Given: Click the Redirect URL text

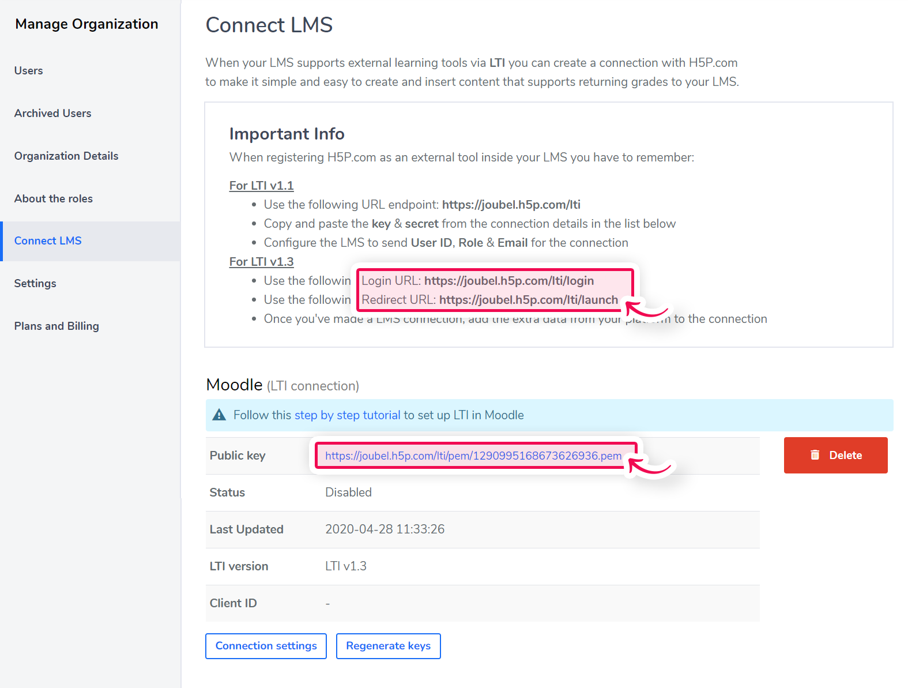Looking at the screenshot, I should [x=489, y=300].
